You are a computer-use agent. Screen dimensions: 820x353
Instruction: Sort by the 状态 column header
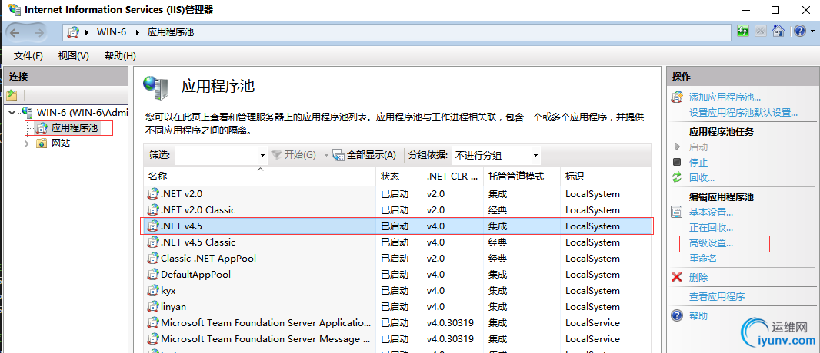pyautogui.click(x=398, y=176)
